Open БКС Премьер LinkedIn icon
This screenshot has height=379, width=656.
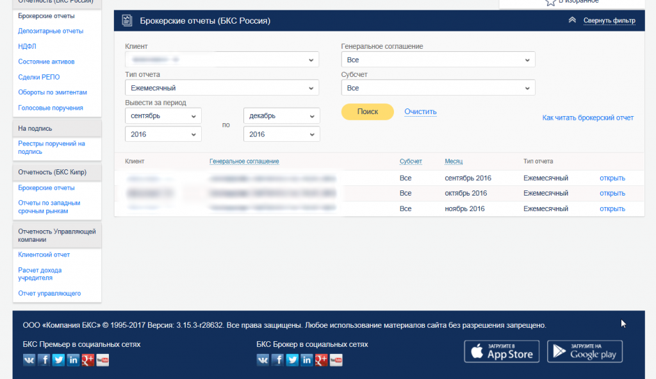(73, 360)
